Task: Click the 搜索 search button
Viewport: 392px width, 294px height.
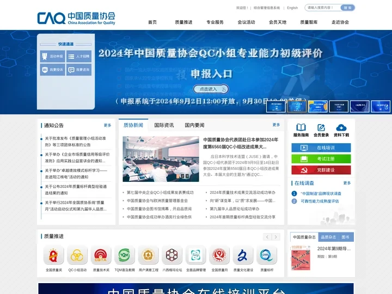Action: click(347, 8)
